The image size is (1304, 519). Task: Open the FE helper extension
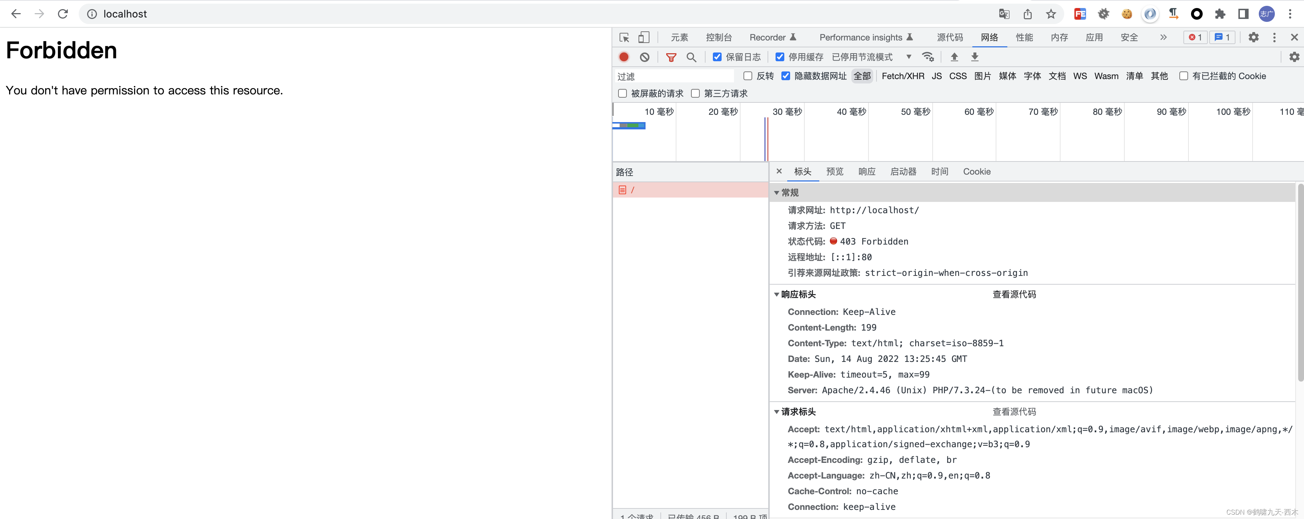(x=1080, y=14)
